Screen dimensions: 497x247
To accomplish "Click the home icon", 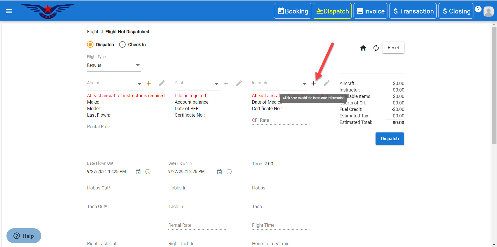I will [363, 48].
